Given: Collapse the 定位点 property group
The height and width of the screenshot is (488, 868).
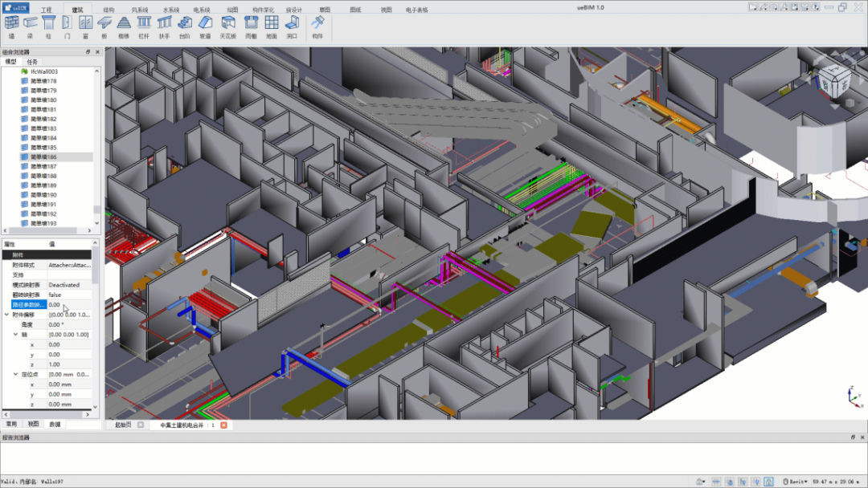Looking at the screenshot, I should (15, 374).
